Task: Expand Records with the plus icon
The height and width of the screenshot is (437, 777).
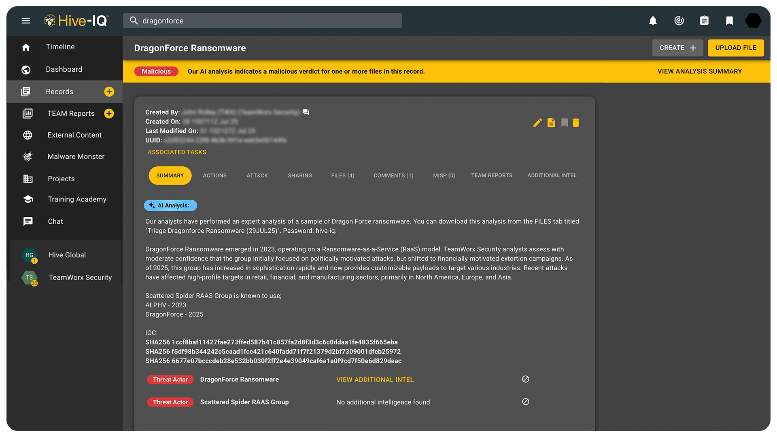Action: tap(109, 91)
